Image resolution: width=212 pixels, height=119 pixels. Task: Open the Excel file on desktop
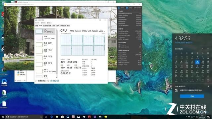point(4,94)
